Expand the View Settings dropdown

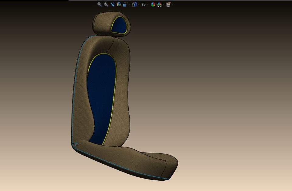pyautogui.click(x=172, y=5)
